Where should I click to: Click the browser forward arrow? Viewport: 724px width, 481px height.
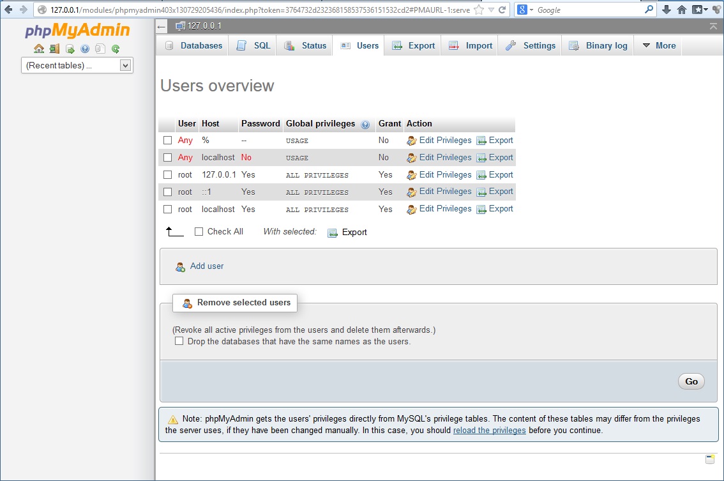pyautogui.click(x=23, y=10)
